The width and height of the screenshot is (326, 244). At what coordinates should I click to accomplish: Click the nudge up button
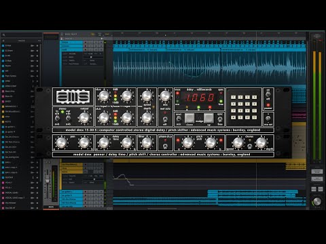click(209, 118)
